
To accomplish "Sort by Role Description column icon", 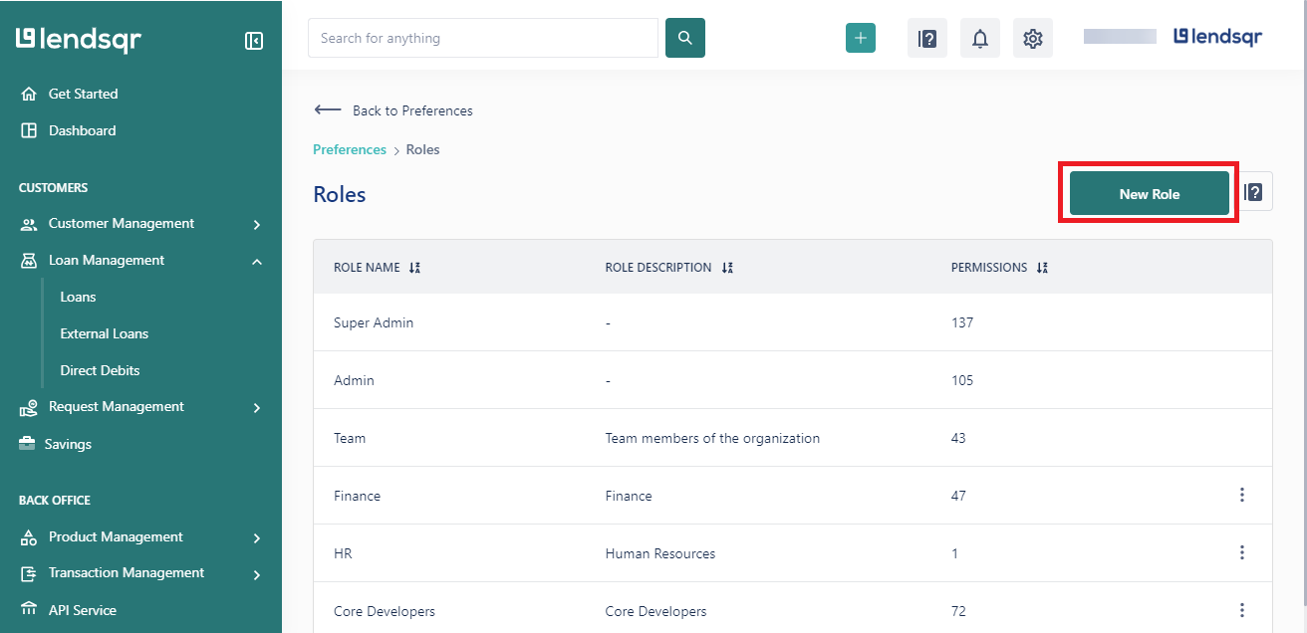I will point(727,268).
